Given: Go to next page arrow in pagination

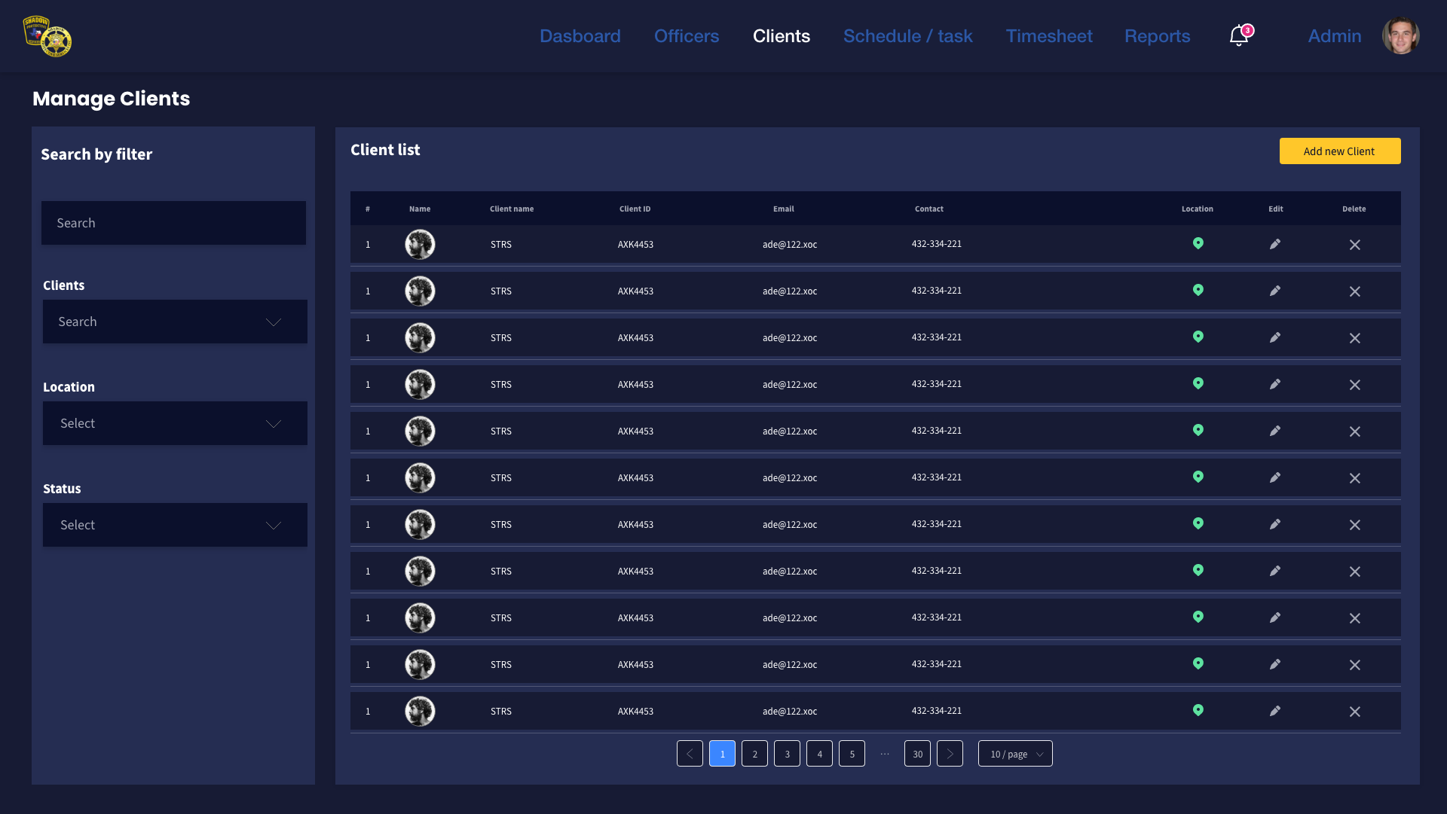Looking at the screenshot, I should [950, 754].
